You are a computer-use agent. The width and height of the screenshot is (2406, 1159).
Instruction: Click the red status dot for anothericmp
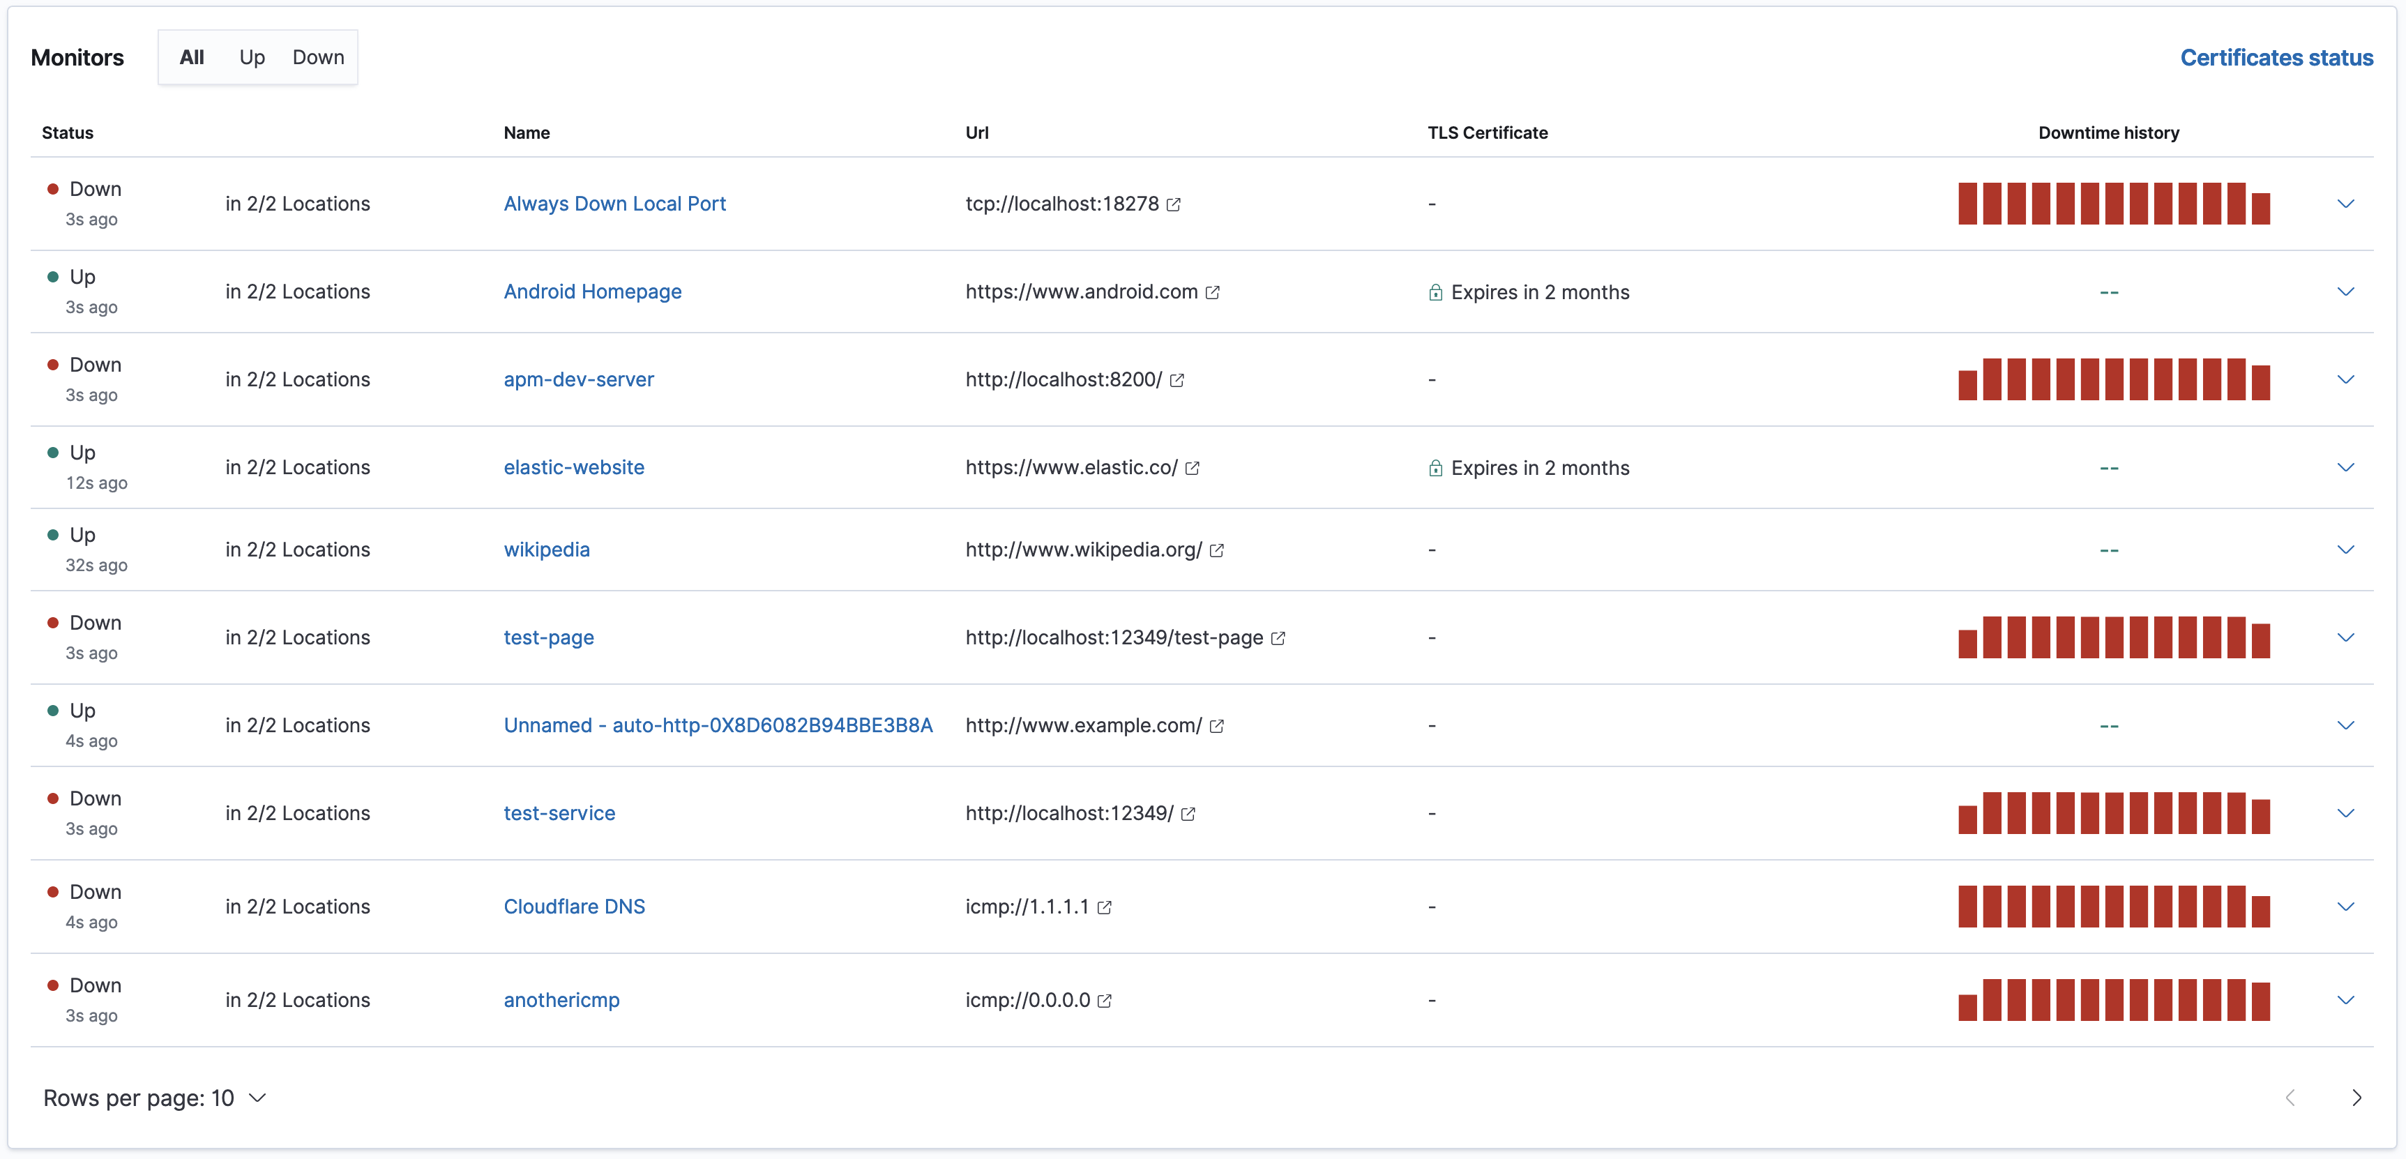tap(54, 985)
